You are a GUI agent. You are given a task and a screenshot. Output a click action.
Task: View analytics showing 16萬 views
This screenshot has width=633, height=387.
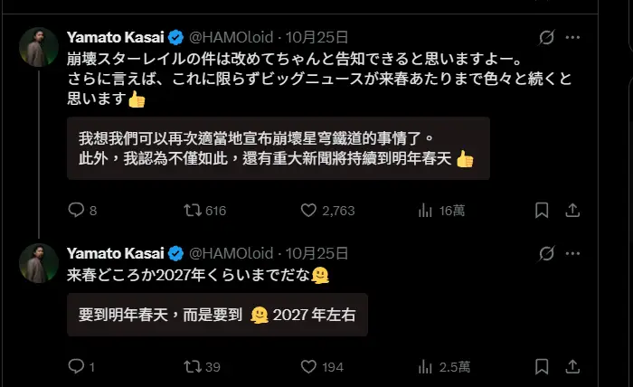tap(425, 211)
